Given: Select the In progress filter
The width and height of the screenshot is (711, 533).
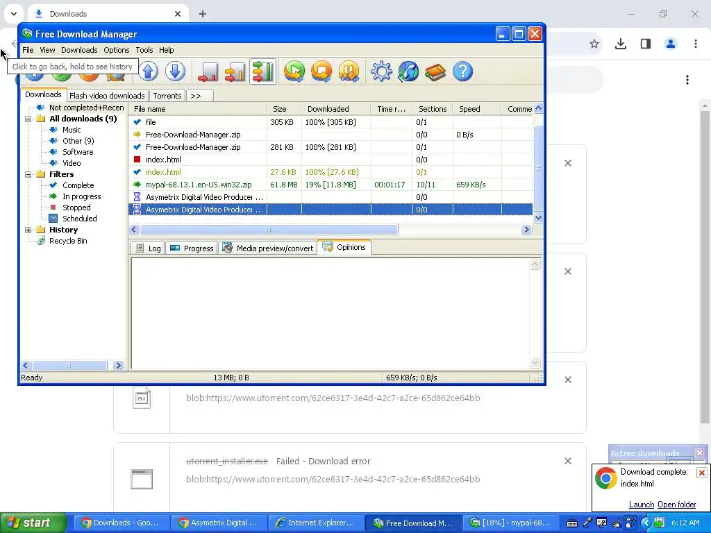Looking at the screenshot, I should (x=82, y=196).
